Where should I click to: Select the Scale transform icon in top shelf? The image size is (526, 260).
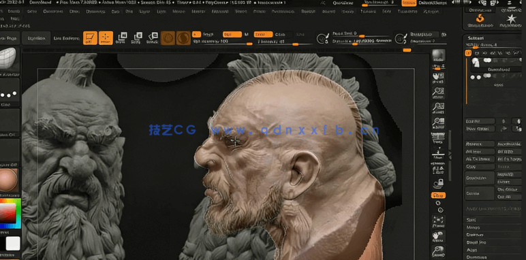click(x=136, y=38)
